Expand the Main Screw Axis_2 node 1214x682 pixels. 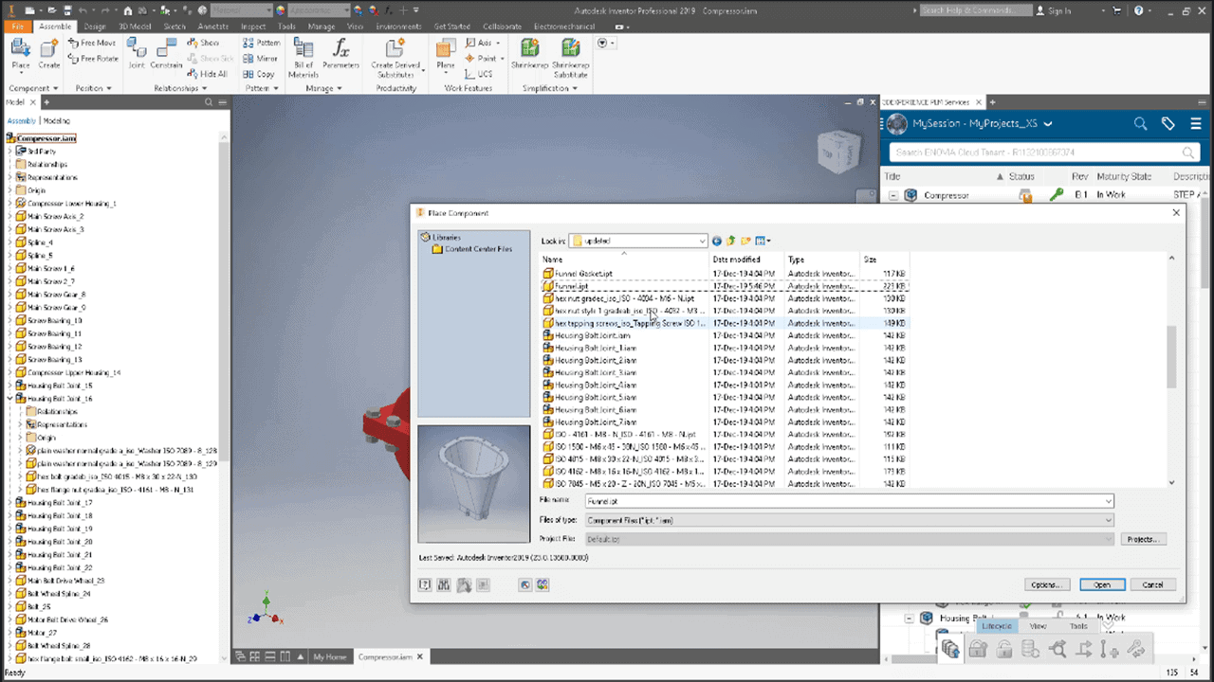10,216
